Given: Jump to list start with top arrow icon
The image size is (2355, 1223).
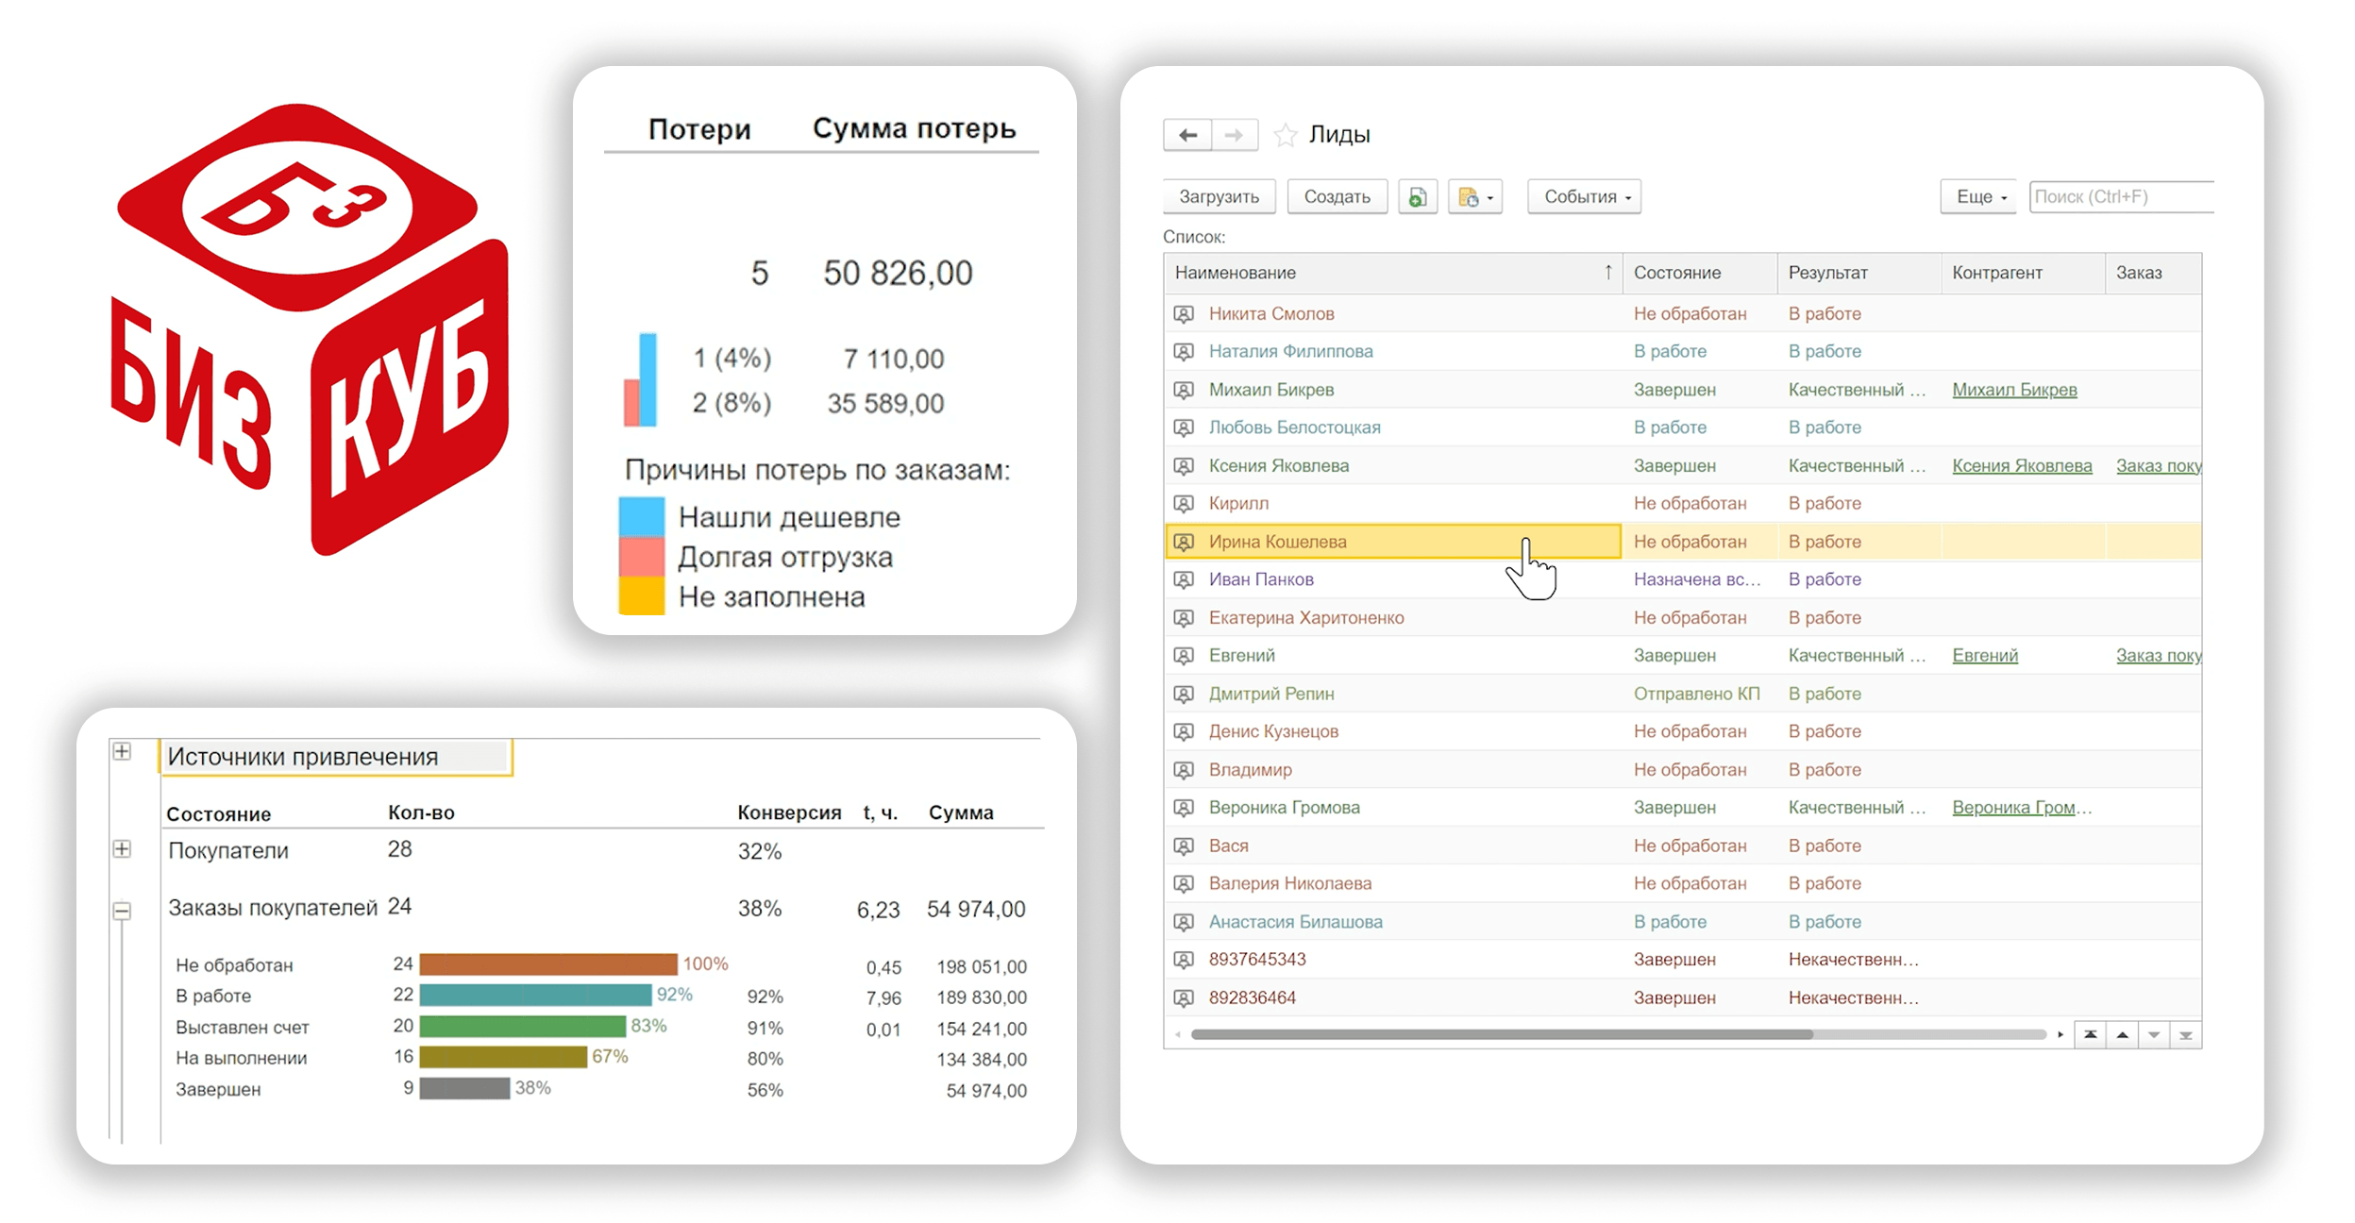Looking at the screenshot, I should pyautogui.click(x=2091, y=1034).
